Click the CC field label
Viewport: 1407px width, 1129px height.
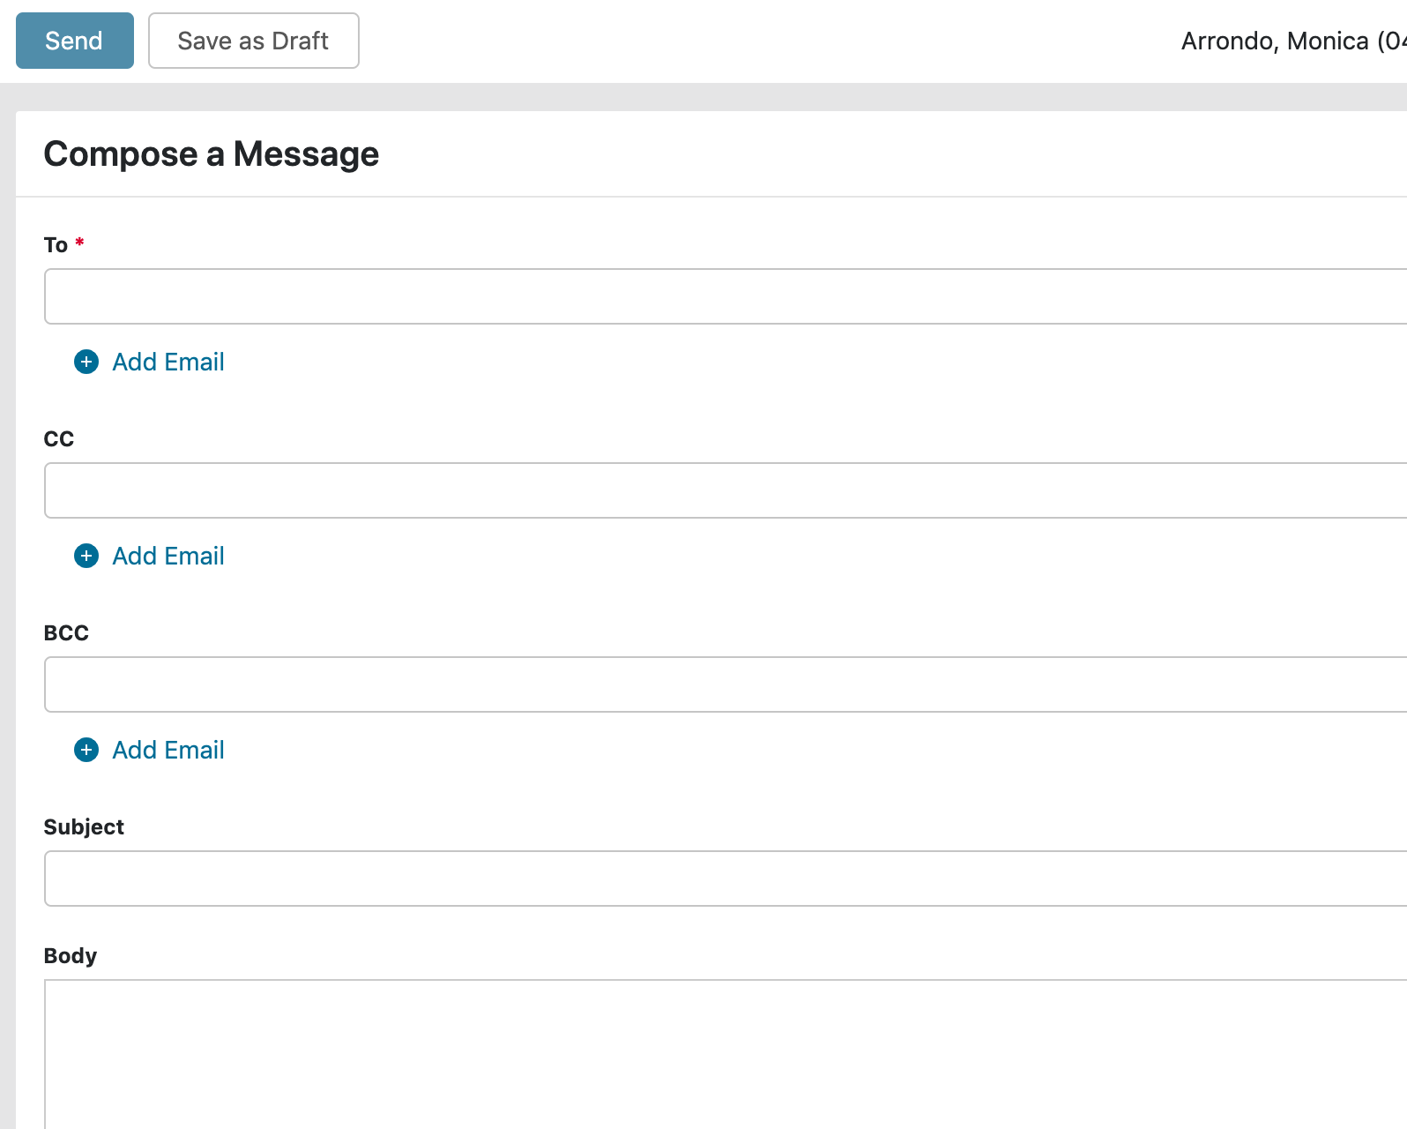click(x=59, y=439)
